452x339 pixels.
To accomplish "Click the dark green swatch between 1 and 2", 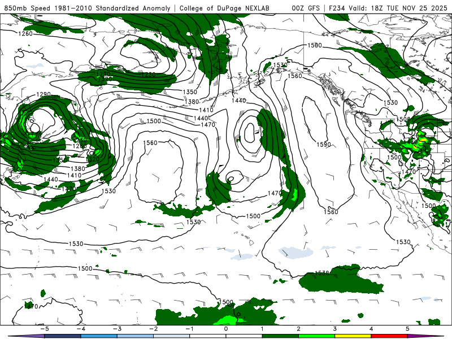I will [280, 336].
